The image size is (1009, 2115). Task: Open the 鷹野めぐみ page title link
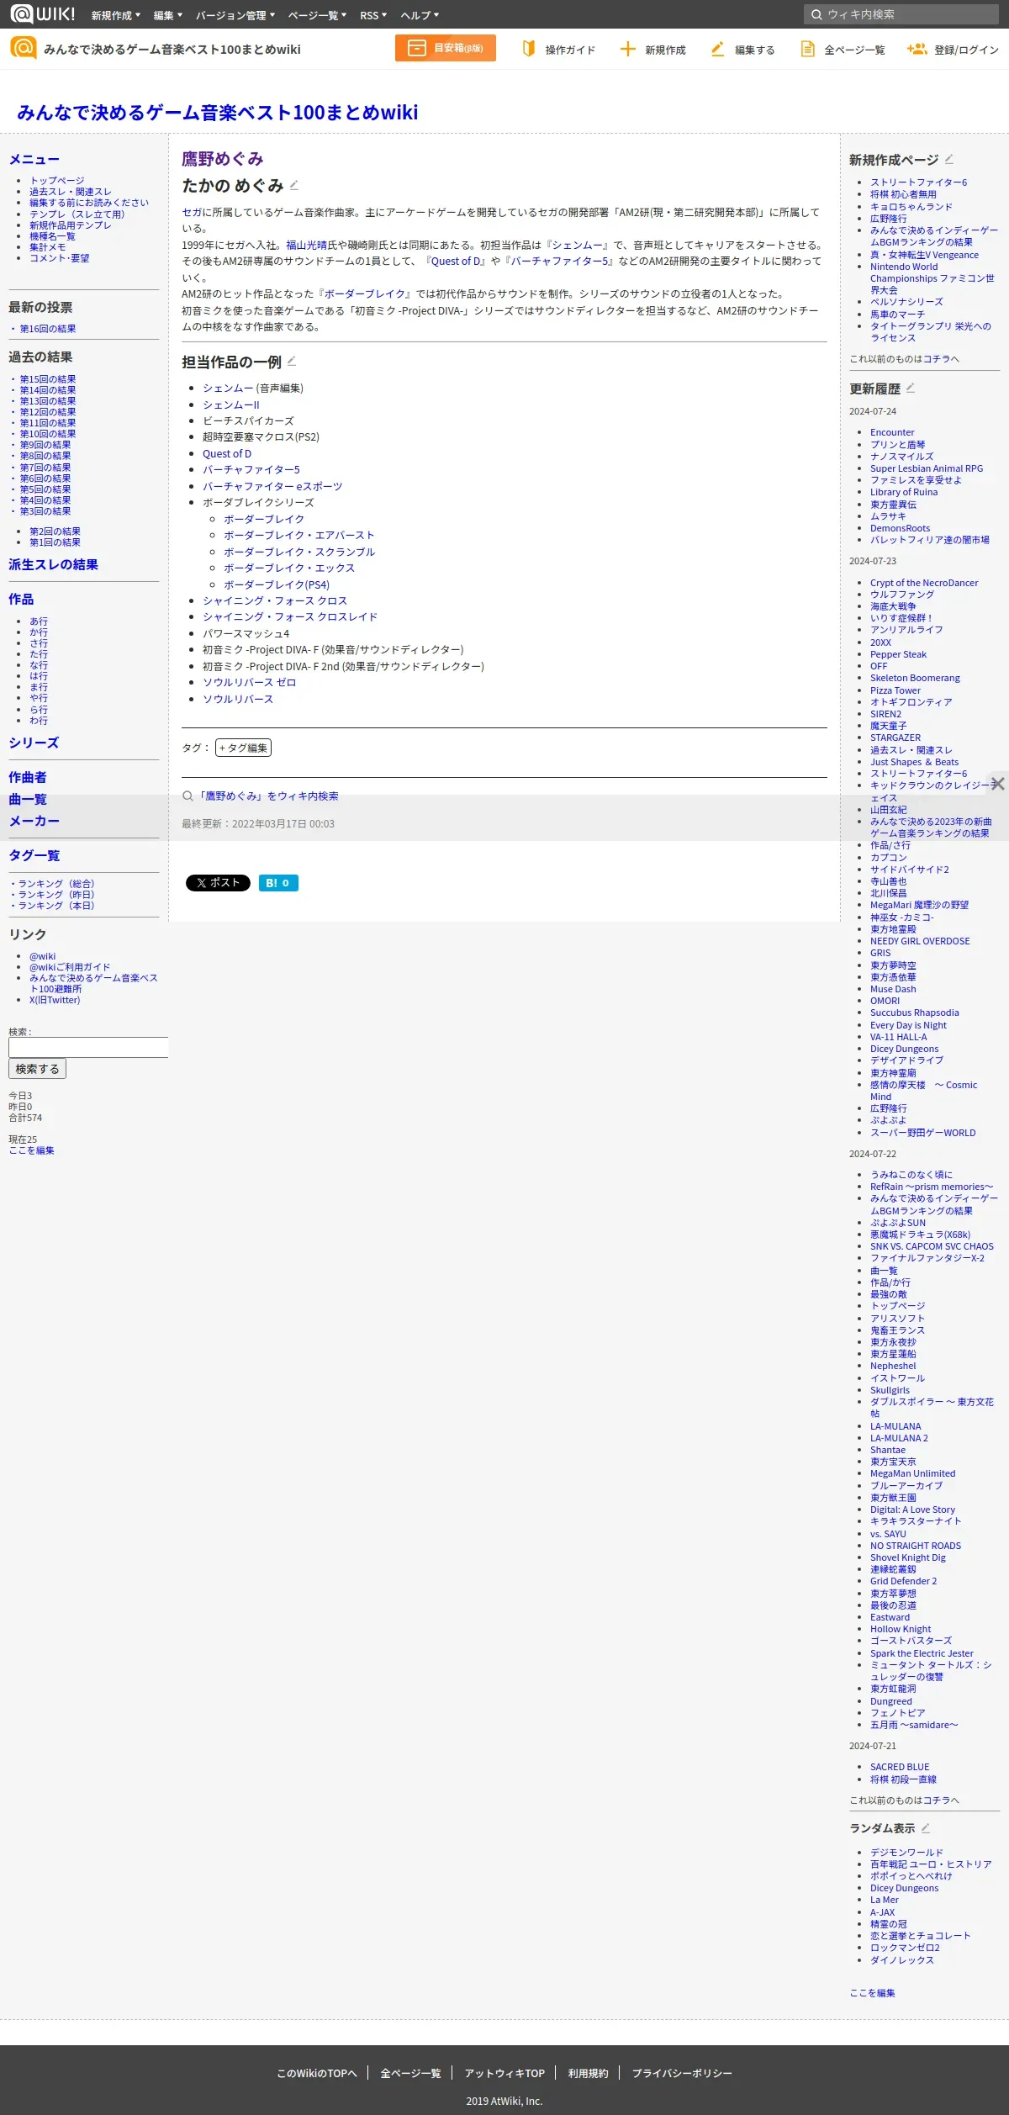click(x=223, y=159)
